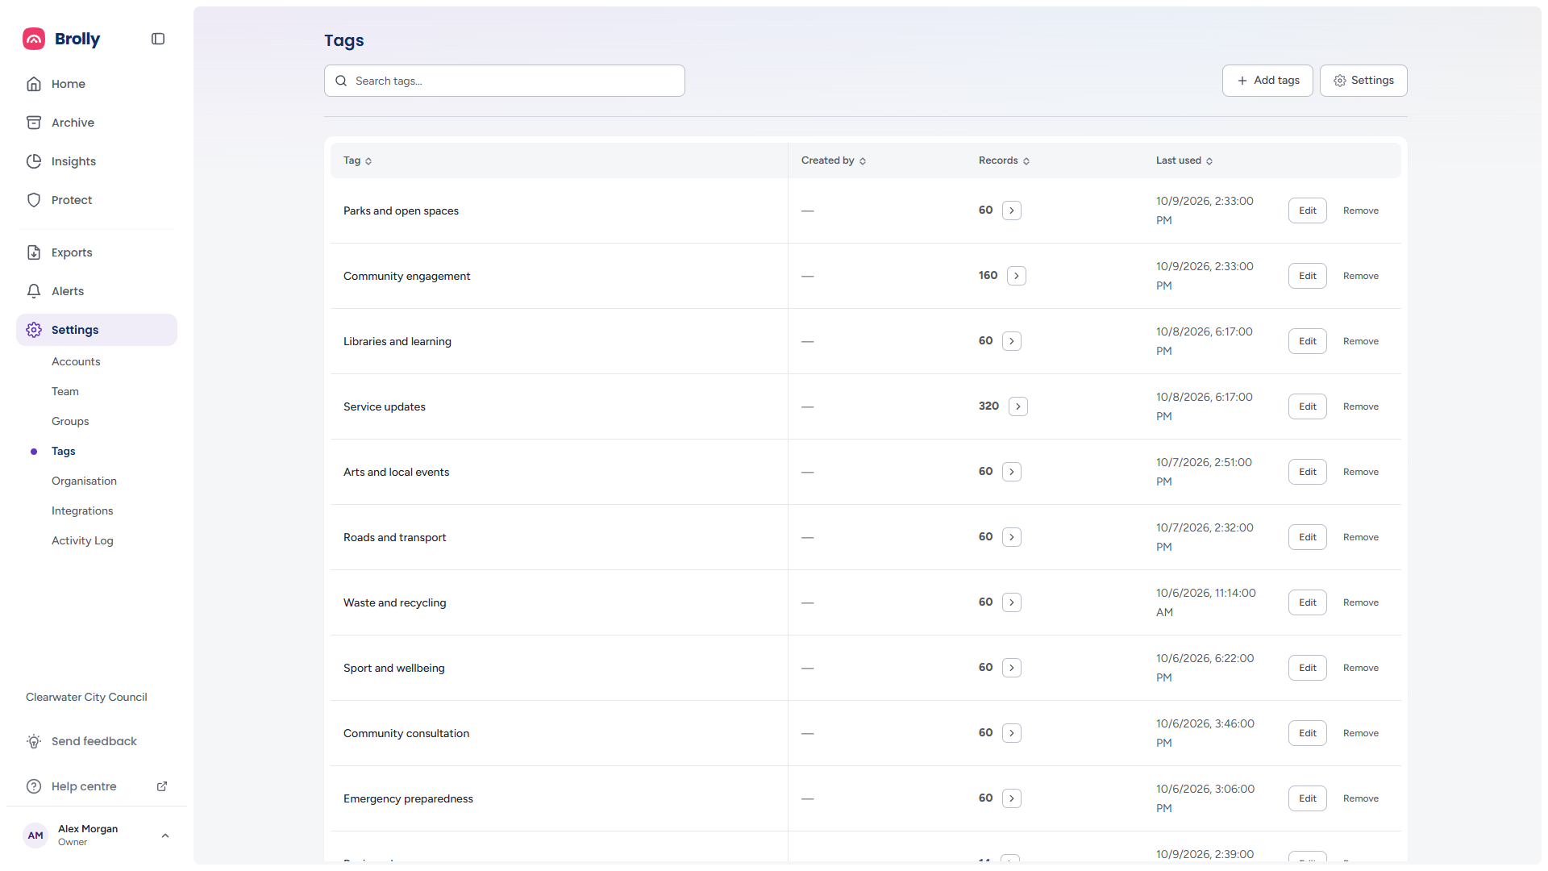Open Team settings submenu
1548x871 pixels.
click(x=65, y=391)
